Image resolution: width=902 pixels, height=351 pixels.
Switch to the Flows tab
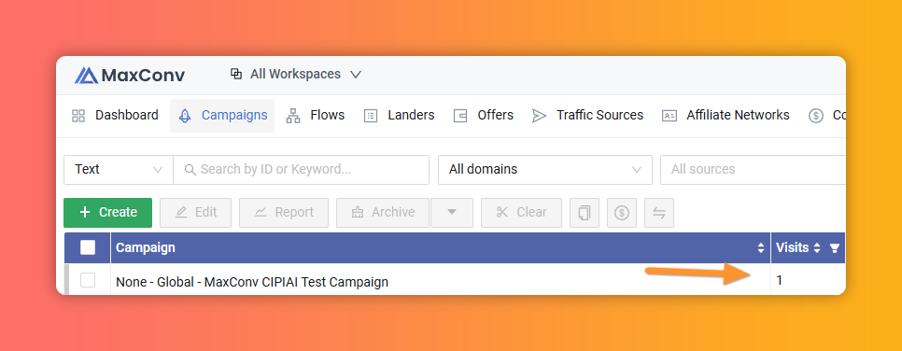point(316,116)
